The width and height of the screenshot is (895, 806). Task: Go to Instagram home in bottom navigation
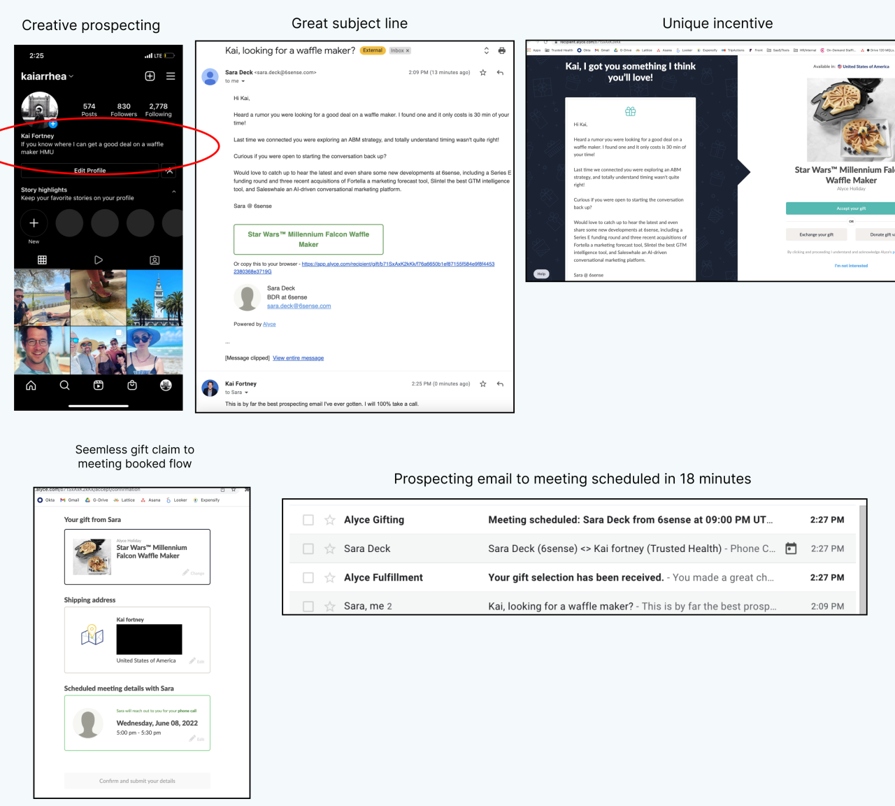click(31, 385)
